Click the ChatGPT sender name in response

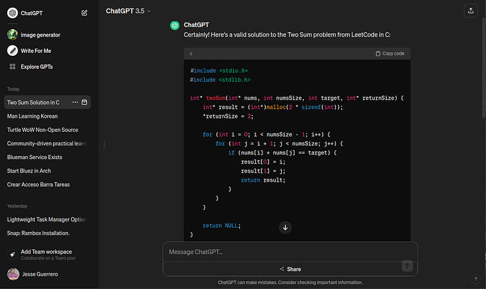point(196,25)
